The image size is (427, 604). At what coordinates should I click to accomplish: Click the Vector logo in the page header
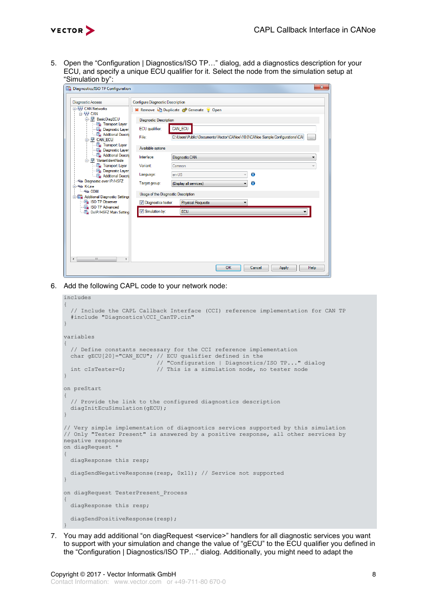pyautogui.click(x=73, y=30)
